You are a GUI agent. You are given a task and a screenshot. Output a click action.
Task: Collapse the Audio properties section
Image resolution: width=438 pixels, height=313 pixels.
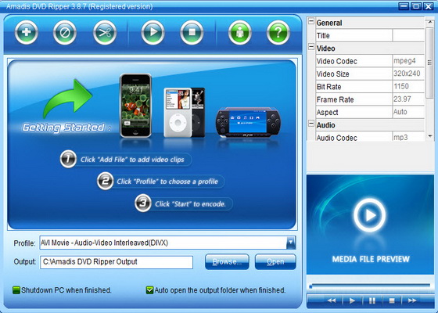(x=311, y=124)
